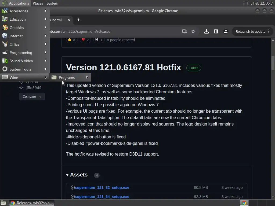This screenshot has width=275, height=206.
Task: Click the Programming category icon
Action: pos(5,53)
